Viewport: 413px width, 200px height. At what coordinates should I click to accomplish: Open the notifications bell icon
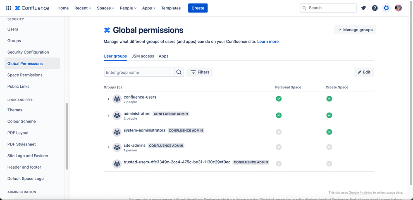(363, 8)
